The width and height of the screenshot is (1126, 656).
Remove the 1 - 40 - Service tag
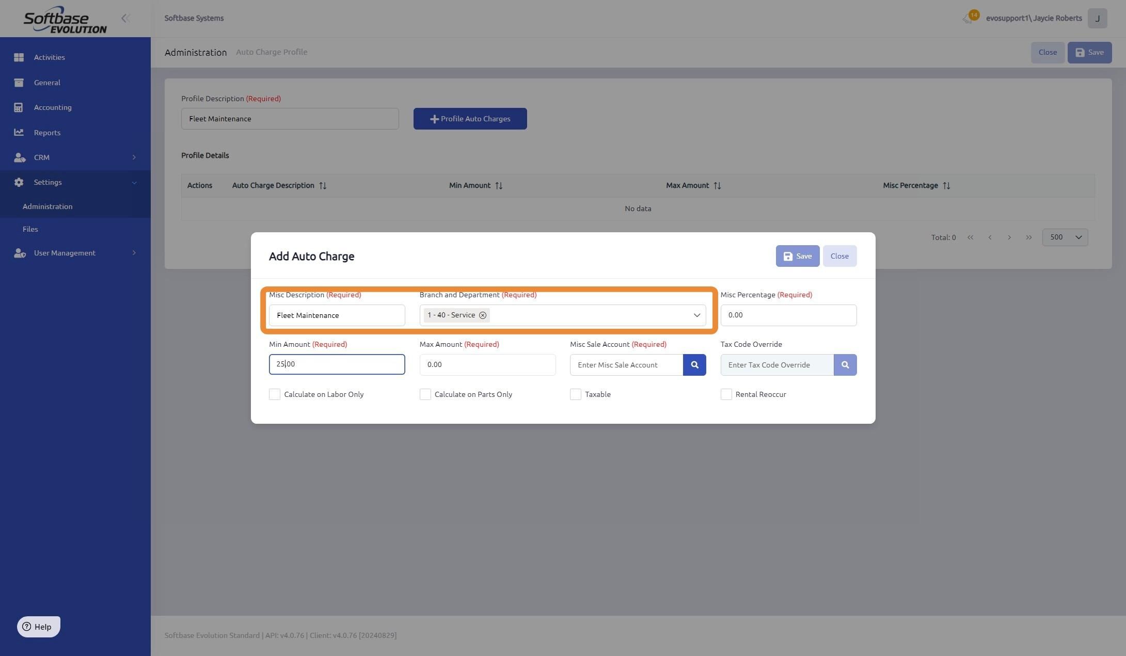pos(483,315)
